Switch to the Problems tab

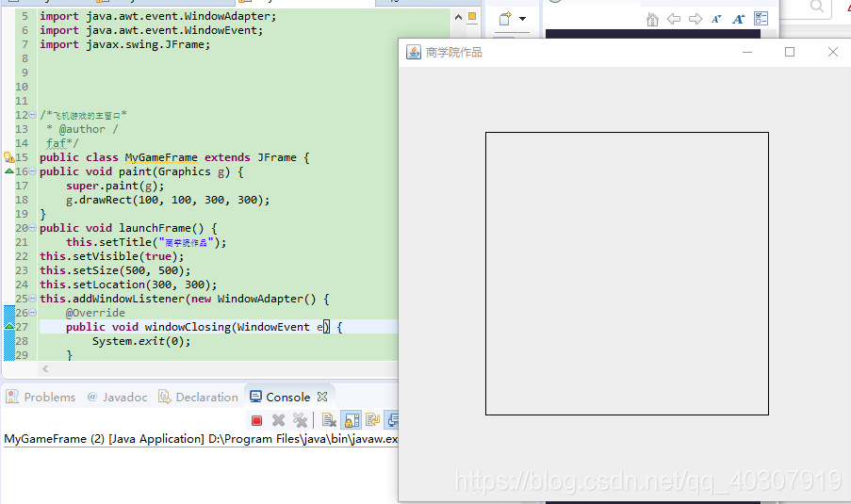(41, 398)
